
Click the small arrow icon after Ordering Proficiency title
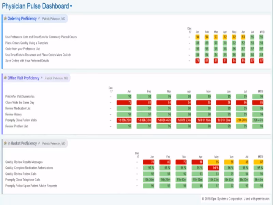39,18
